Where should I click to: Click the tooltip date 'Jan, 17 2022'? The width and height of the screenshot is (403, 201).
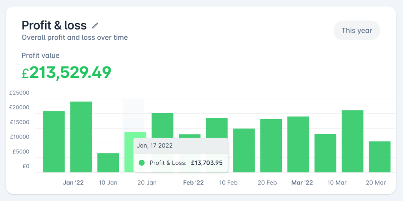[x=155, y=146]
